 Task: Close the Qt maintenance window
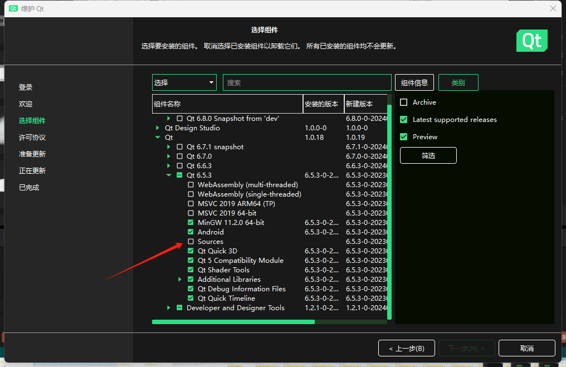click(553, 8)
